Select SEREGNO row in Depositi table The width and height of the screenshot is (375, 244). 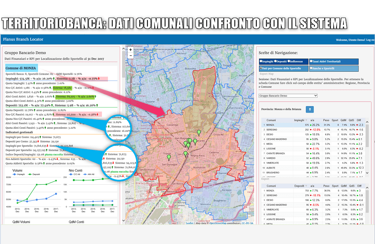(313, 196)
